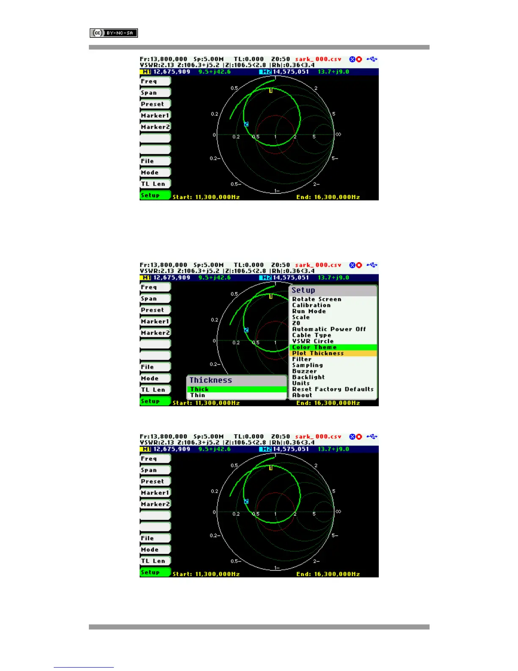Screen dimensions: 518x671
Task: Click the USB icon beside the open Setup menu
Action: click(372, 265)
